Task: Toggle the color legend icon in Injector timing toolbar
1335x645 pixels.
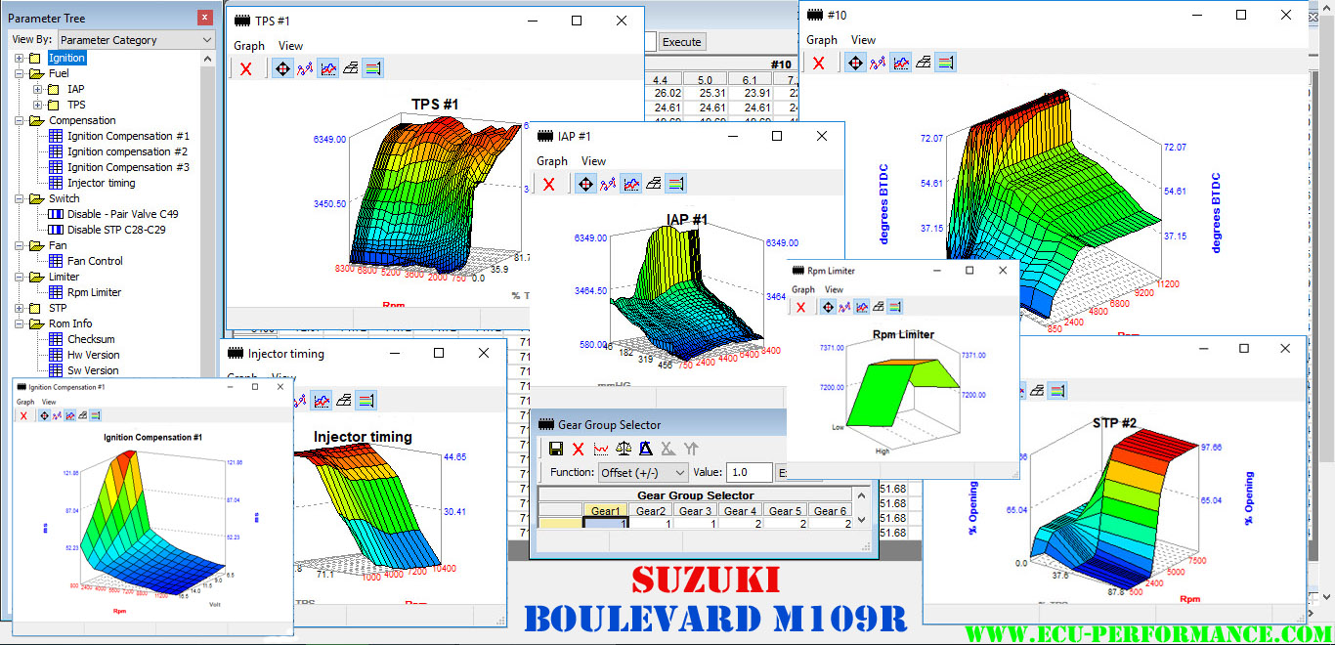Action: [x=366, y=400]
